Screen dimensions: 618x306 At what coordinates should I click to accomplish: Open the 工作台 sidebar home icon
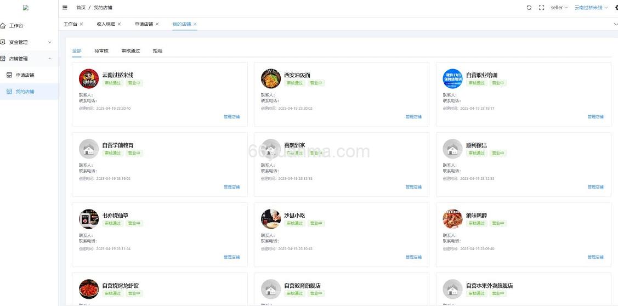(3, 26)
